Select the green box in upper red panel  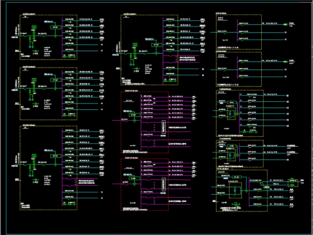pyautogui.click(x=134, y=115)
